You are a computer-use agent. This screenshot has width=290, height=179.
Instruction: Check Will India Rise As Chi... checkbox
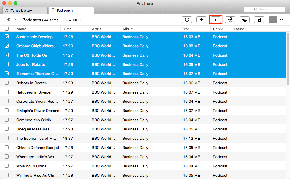coord(7,175)
